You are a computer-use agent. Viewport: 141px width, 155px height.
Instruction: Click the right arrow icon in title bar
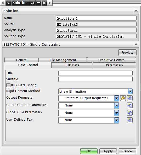pyautogui.click(x=50, y=3)
